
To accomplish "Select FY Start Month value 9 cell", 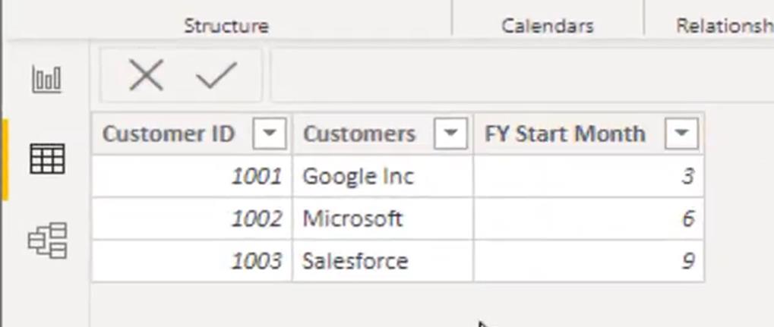I will click(x=589, y=261).
